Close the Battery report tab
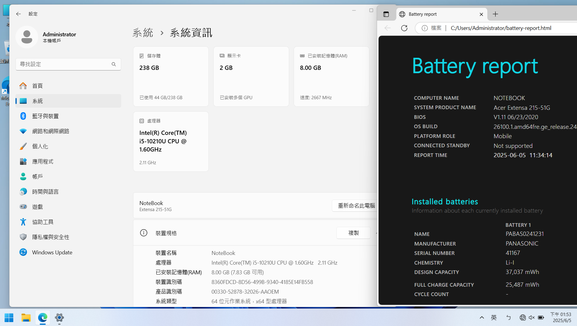 (481, 14)
